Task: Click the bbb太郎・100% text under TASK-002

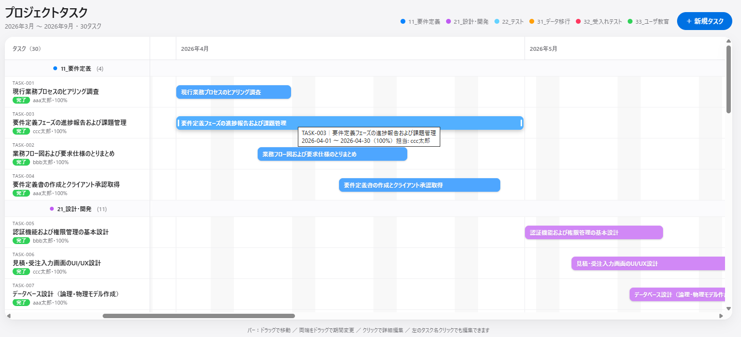Action: tap(51, 162)
